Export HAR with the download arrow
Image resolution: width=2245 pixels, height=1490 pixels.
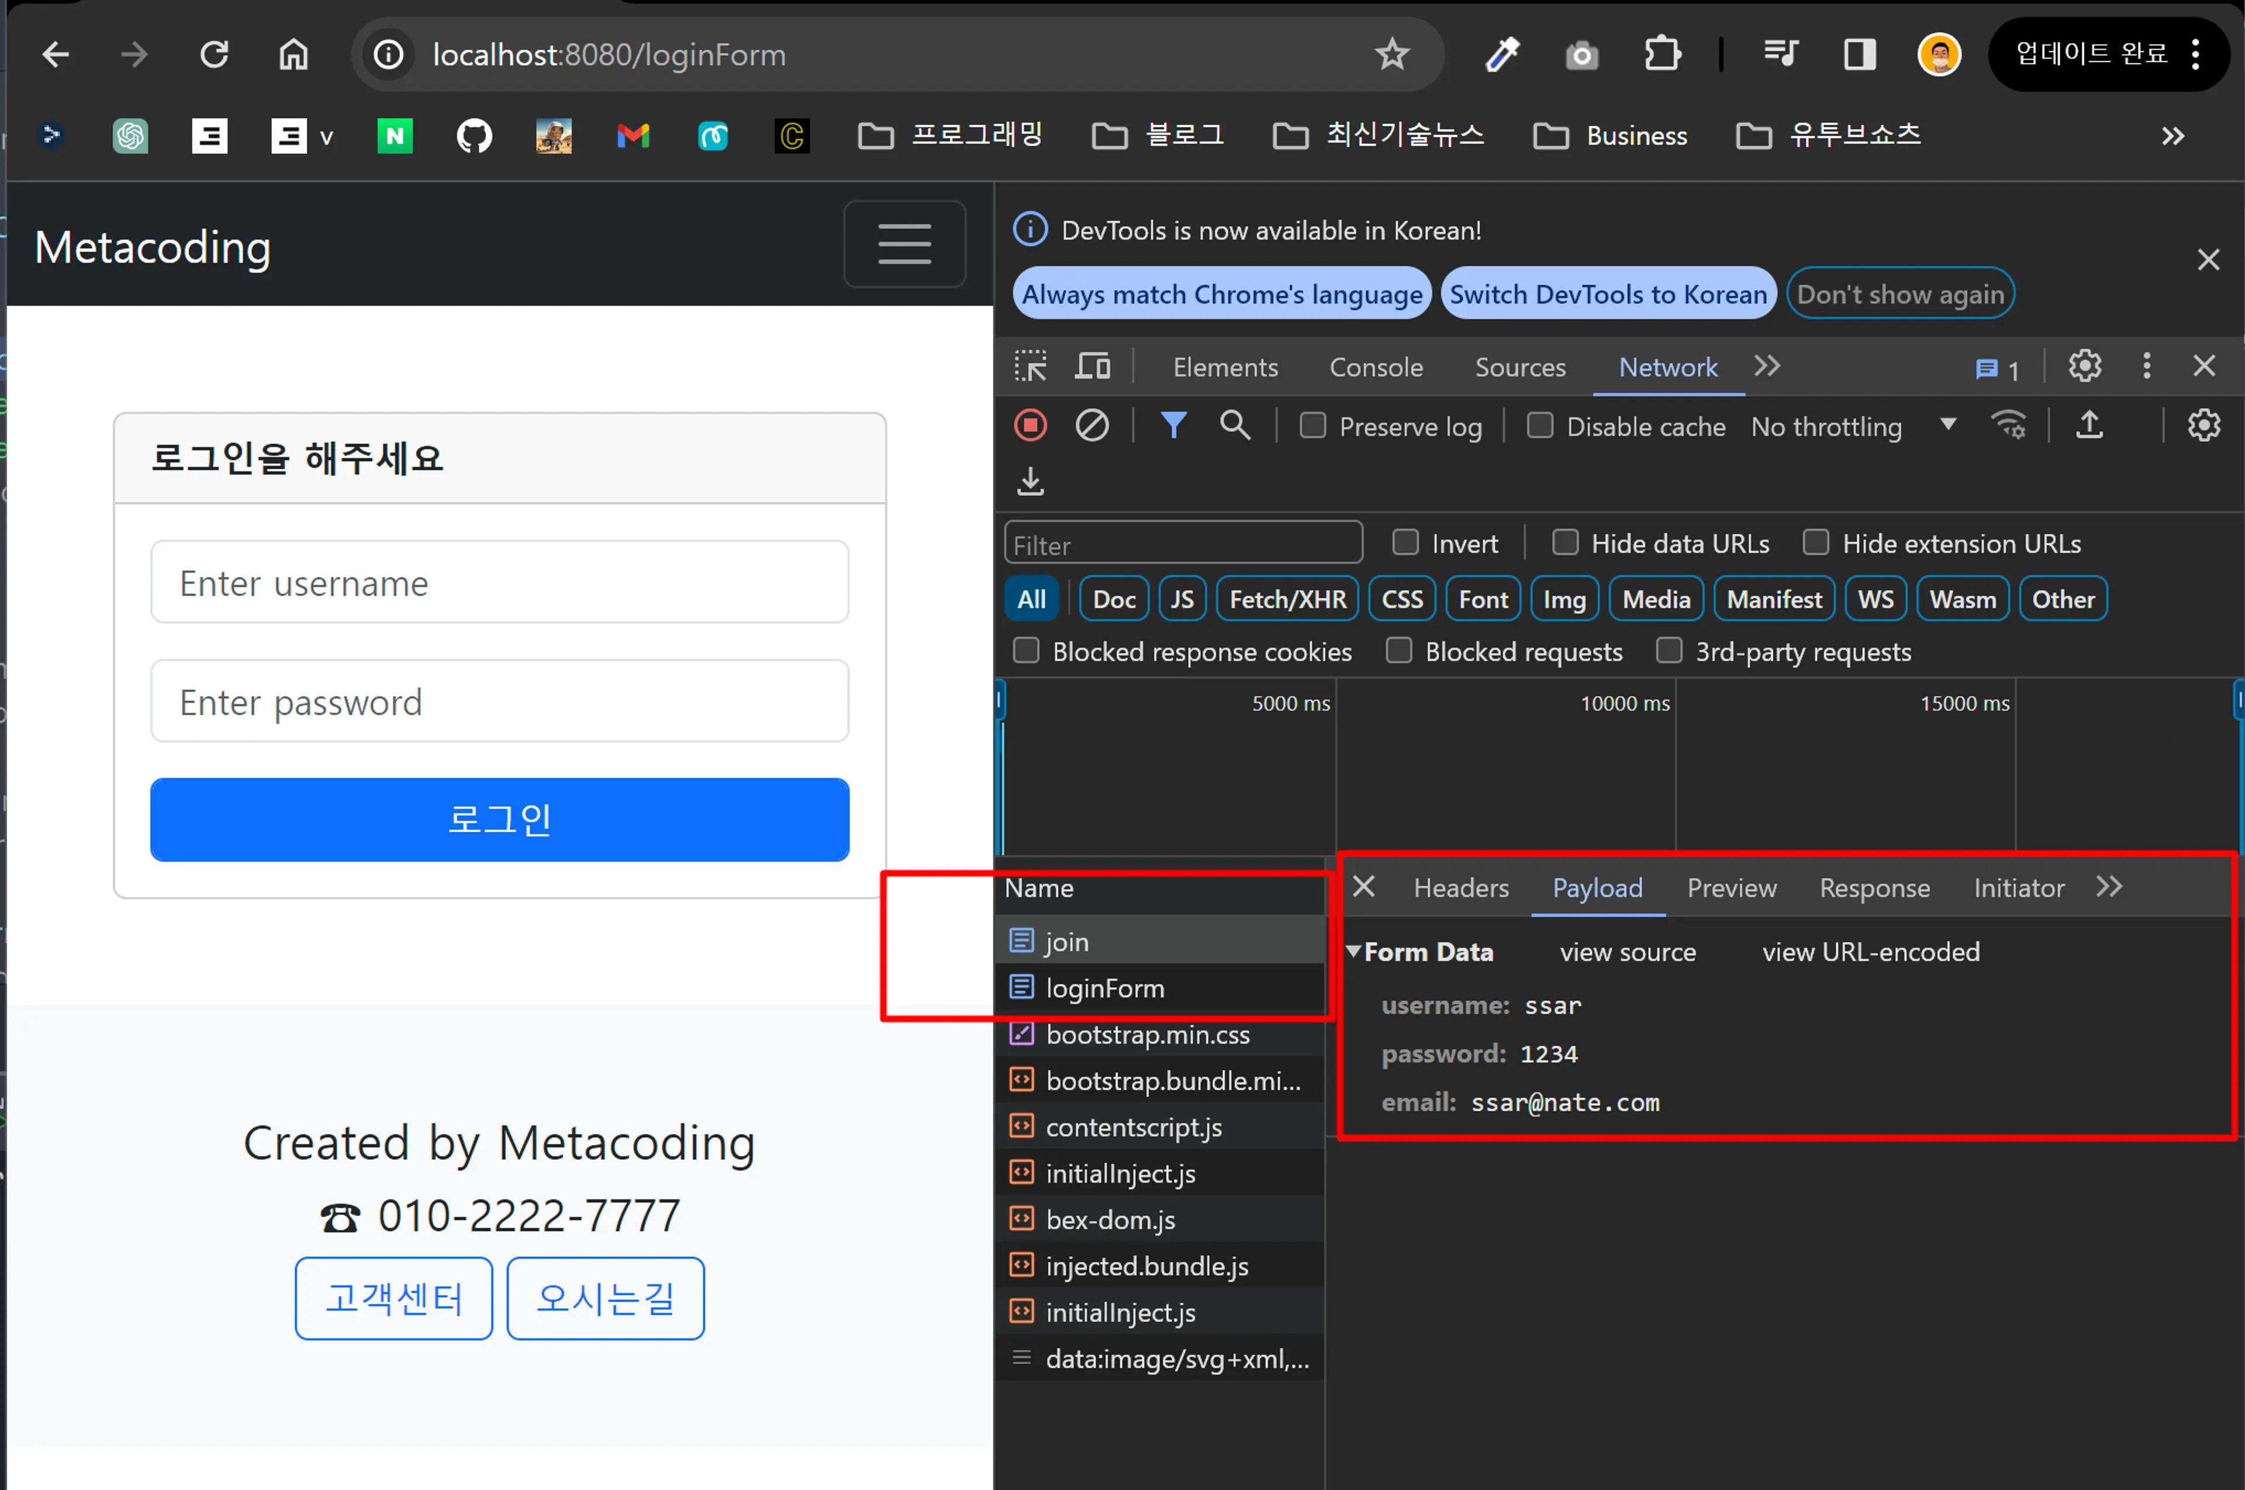pyautogui.click(x=1030, y=481)
